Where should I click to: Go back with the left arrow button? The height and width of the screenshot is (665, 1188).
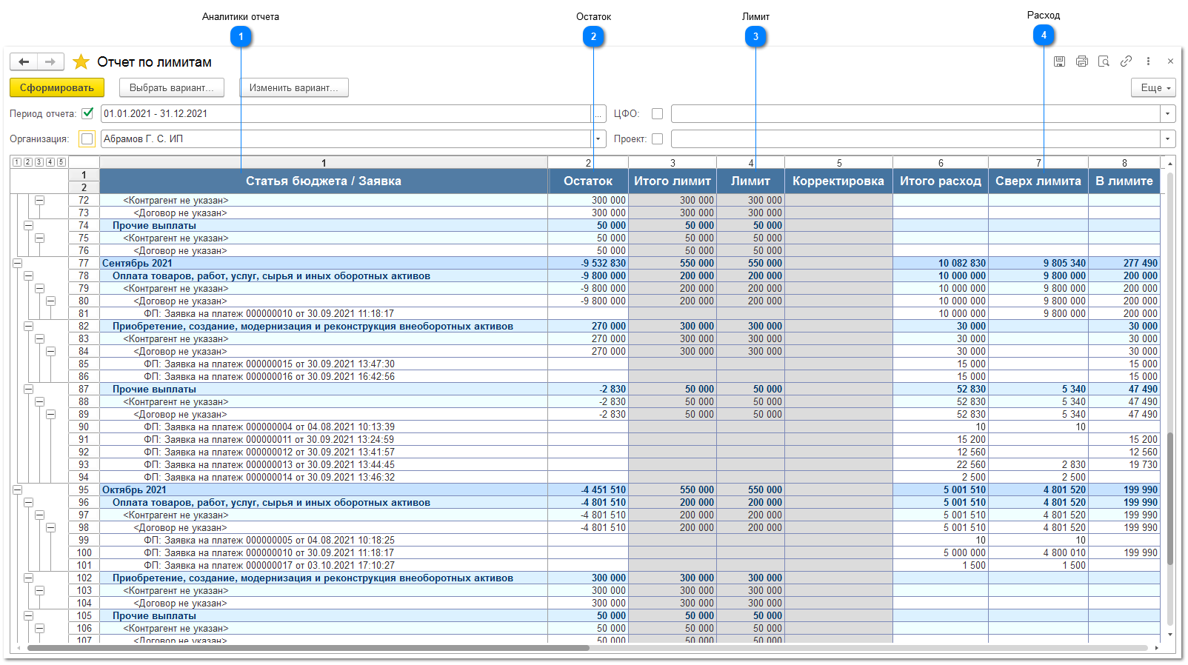tap(24, 61)
